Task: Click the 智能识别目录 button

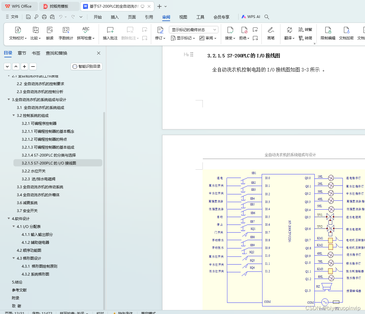Action: point(86,66)
